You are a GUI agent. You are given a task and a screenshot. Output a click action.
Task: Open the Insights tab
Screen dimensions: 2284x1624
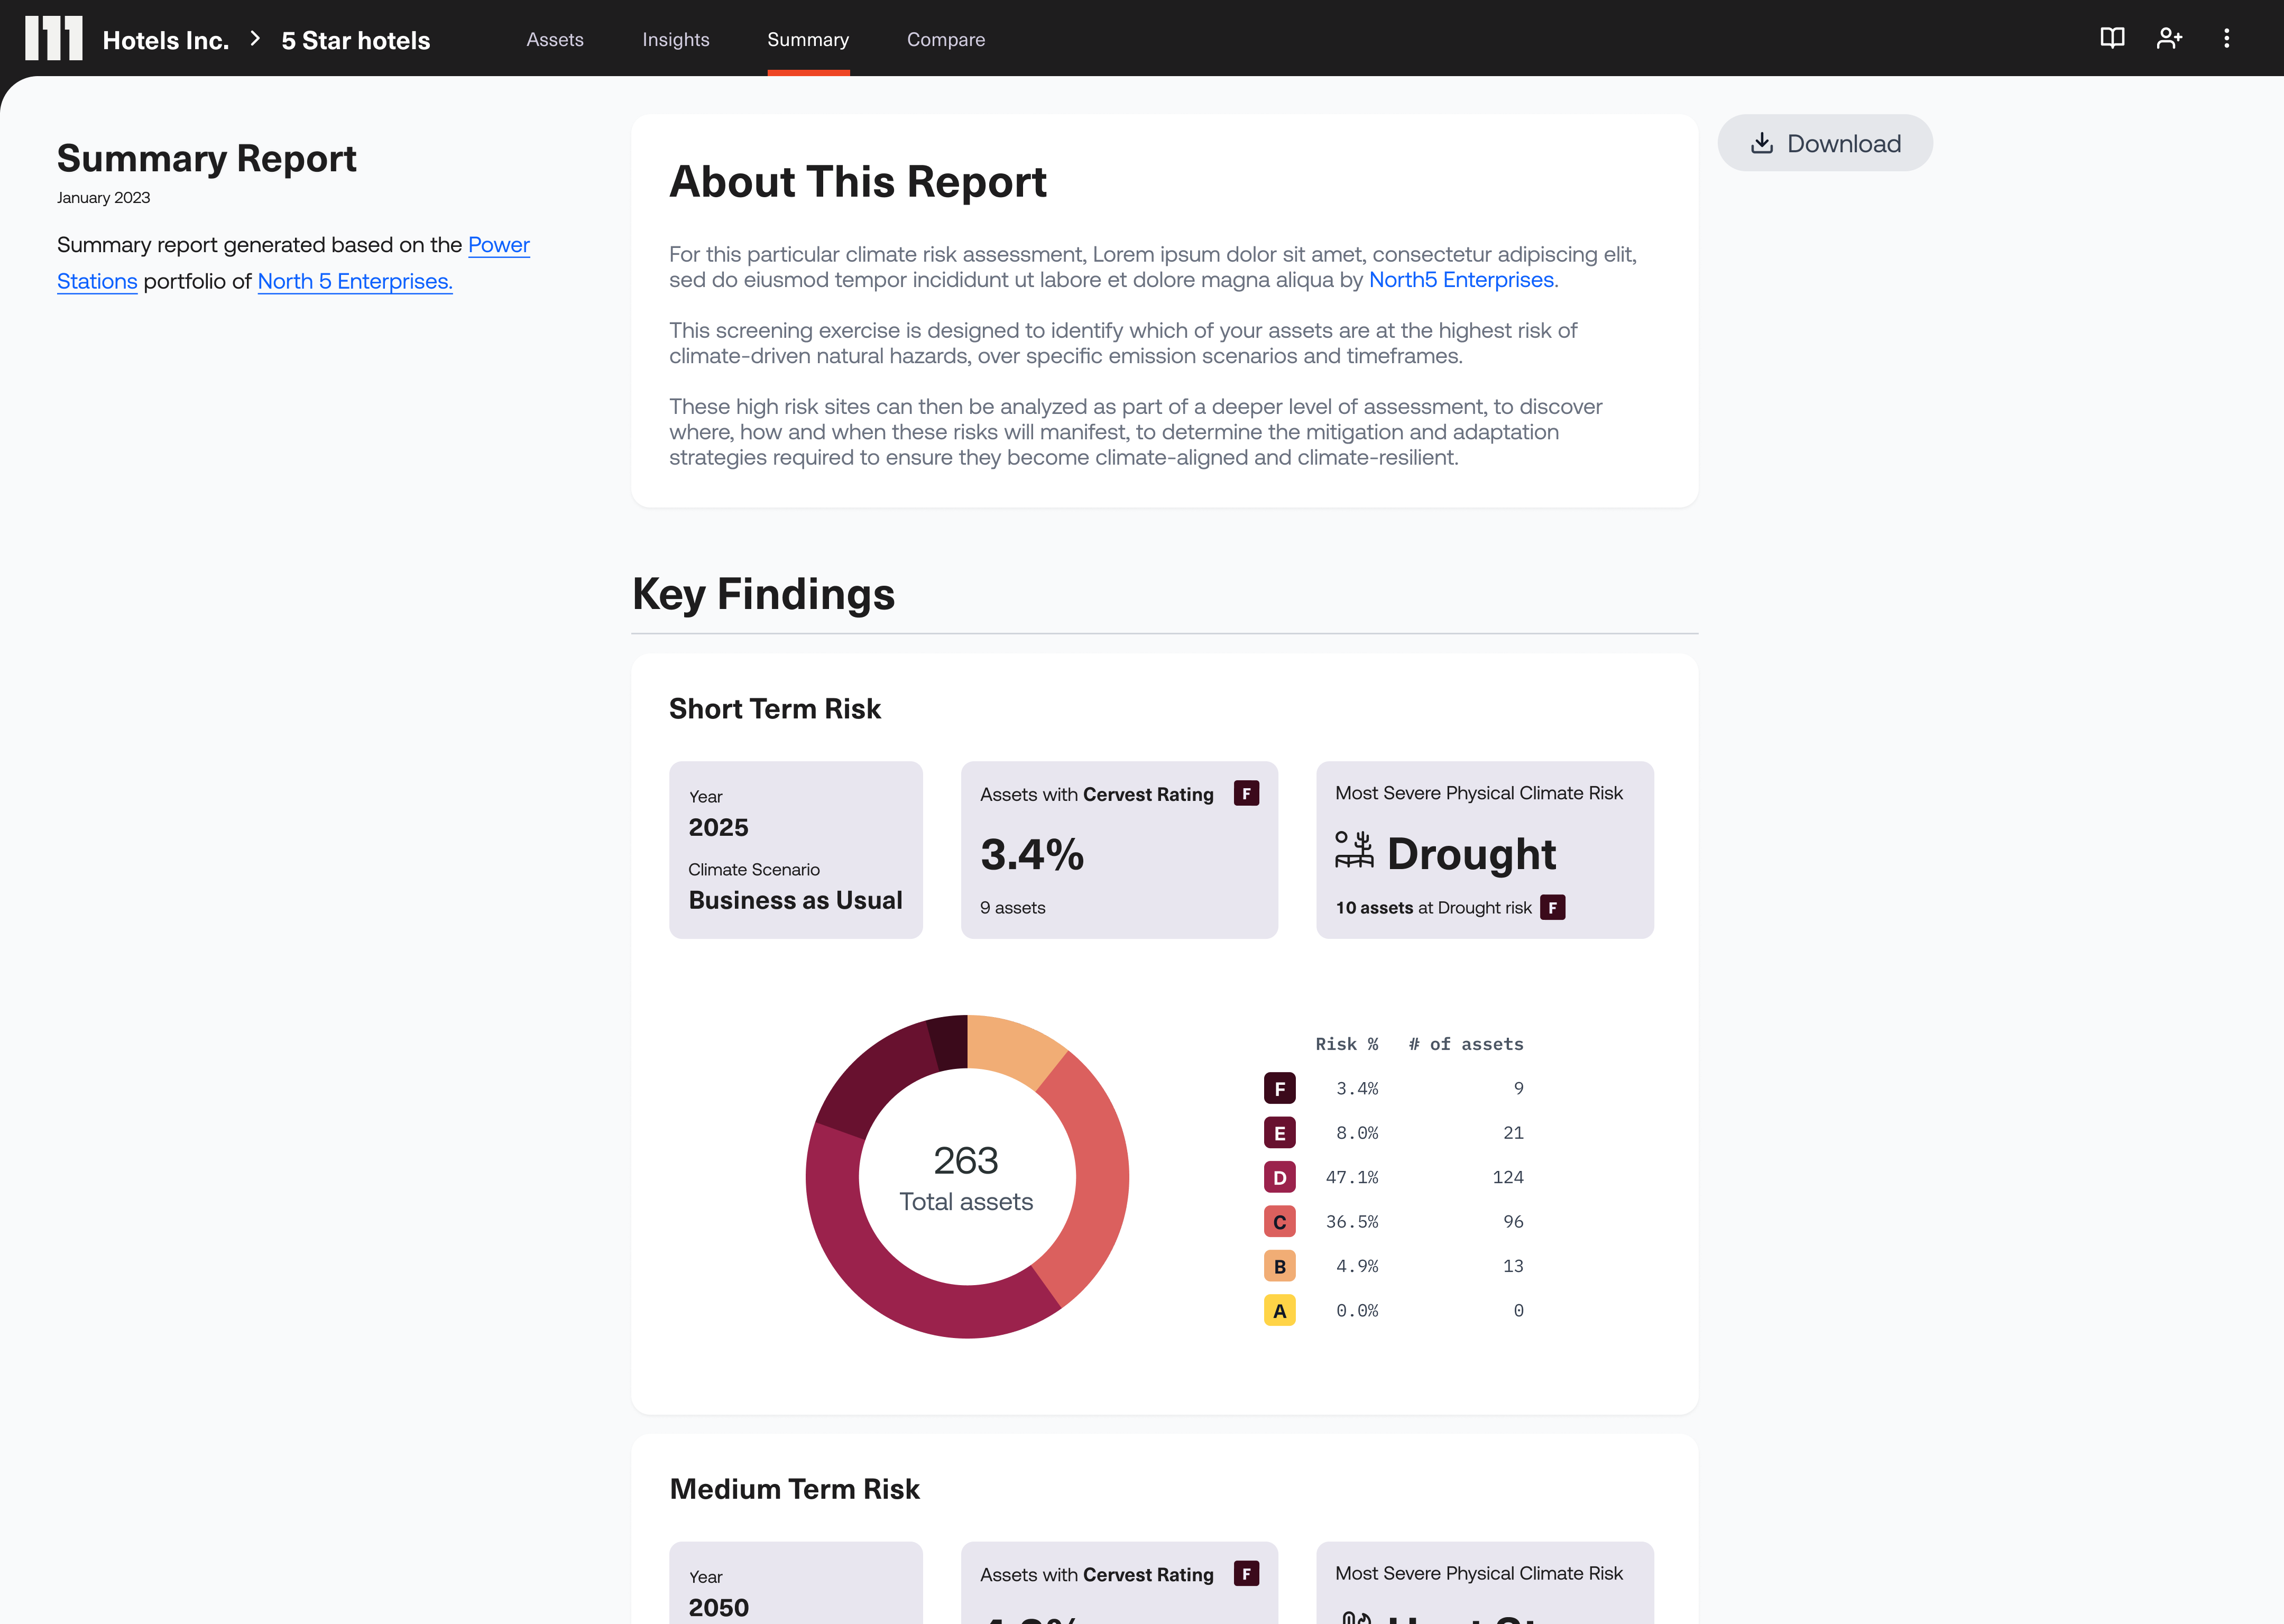tap(675, 40)
